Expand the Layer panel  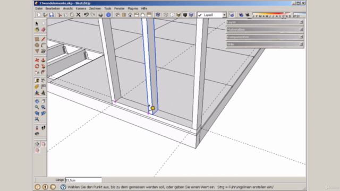coord(265,22)
